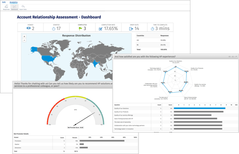This screenshot has width=239, height=154.
Task: Zoom in the Response Distribution map
Action: [24, 36]
